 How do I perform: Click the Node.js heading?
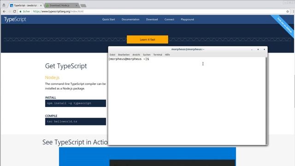[x=52, y=77]
